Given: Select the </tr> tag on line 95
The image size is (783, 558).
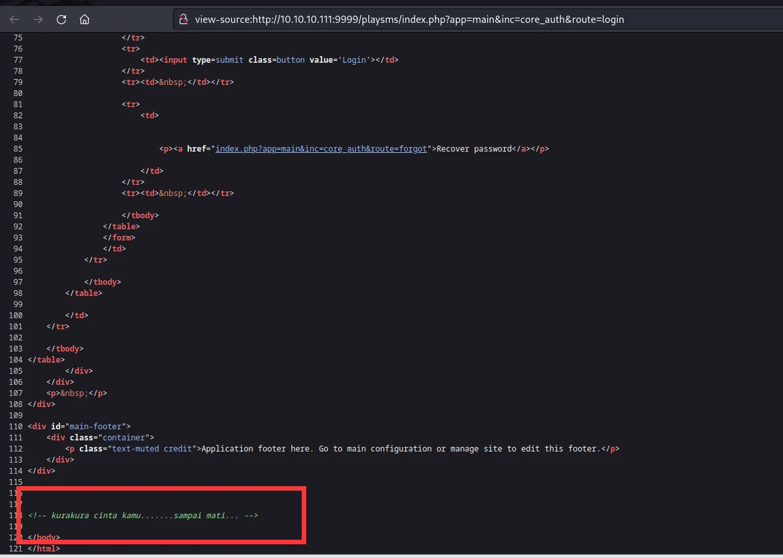Looking at the screenshot, I should [x=96, y=260].
